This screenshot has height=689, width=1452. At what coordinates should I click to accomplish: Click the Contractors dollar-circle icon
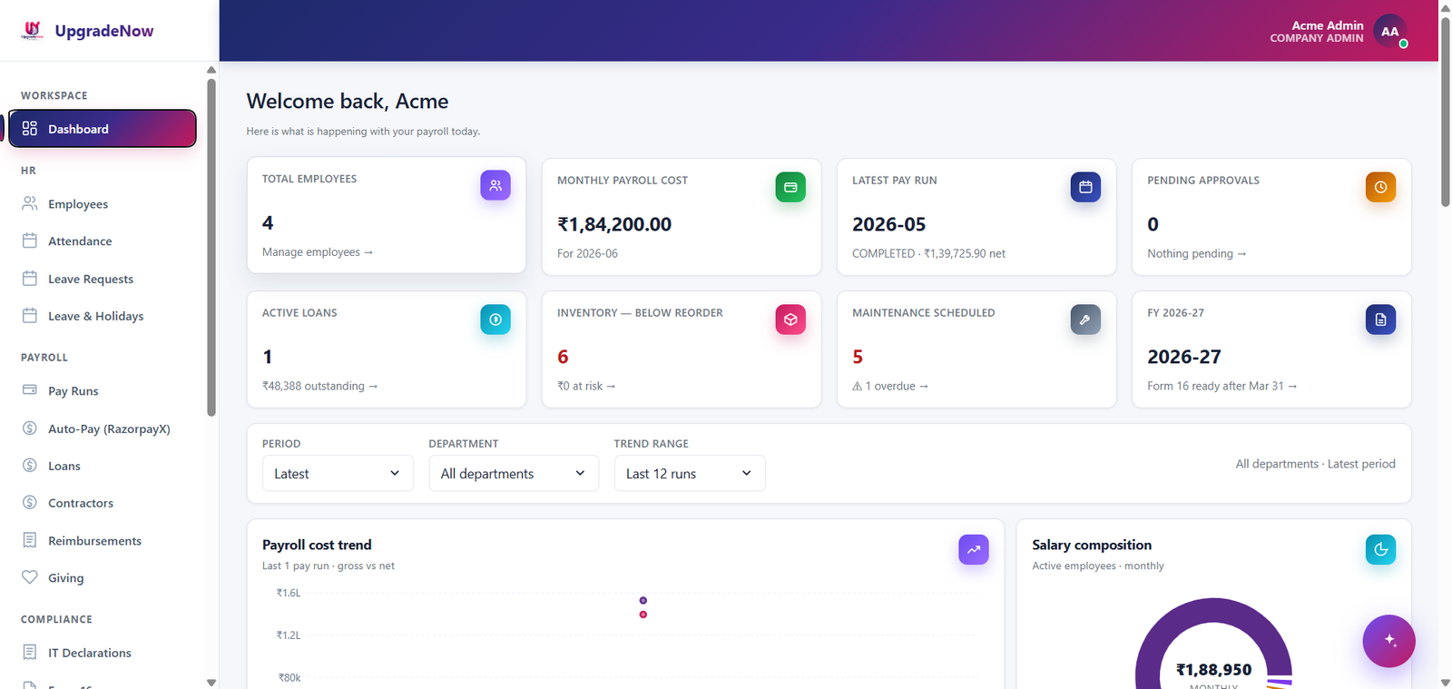click(x=30, y=503)
